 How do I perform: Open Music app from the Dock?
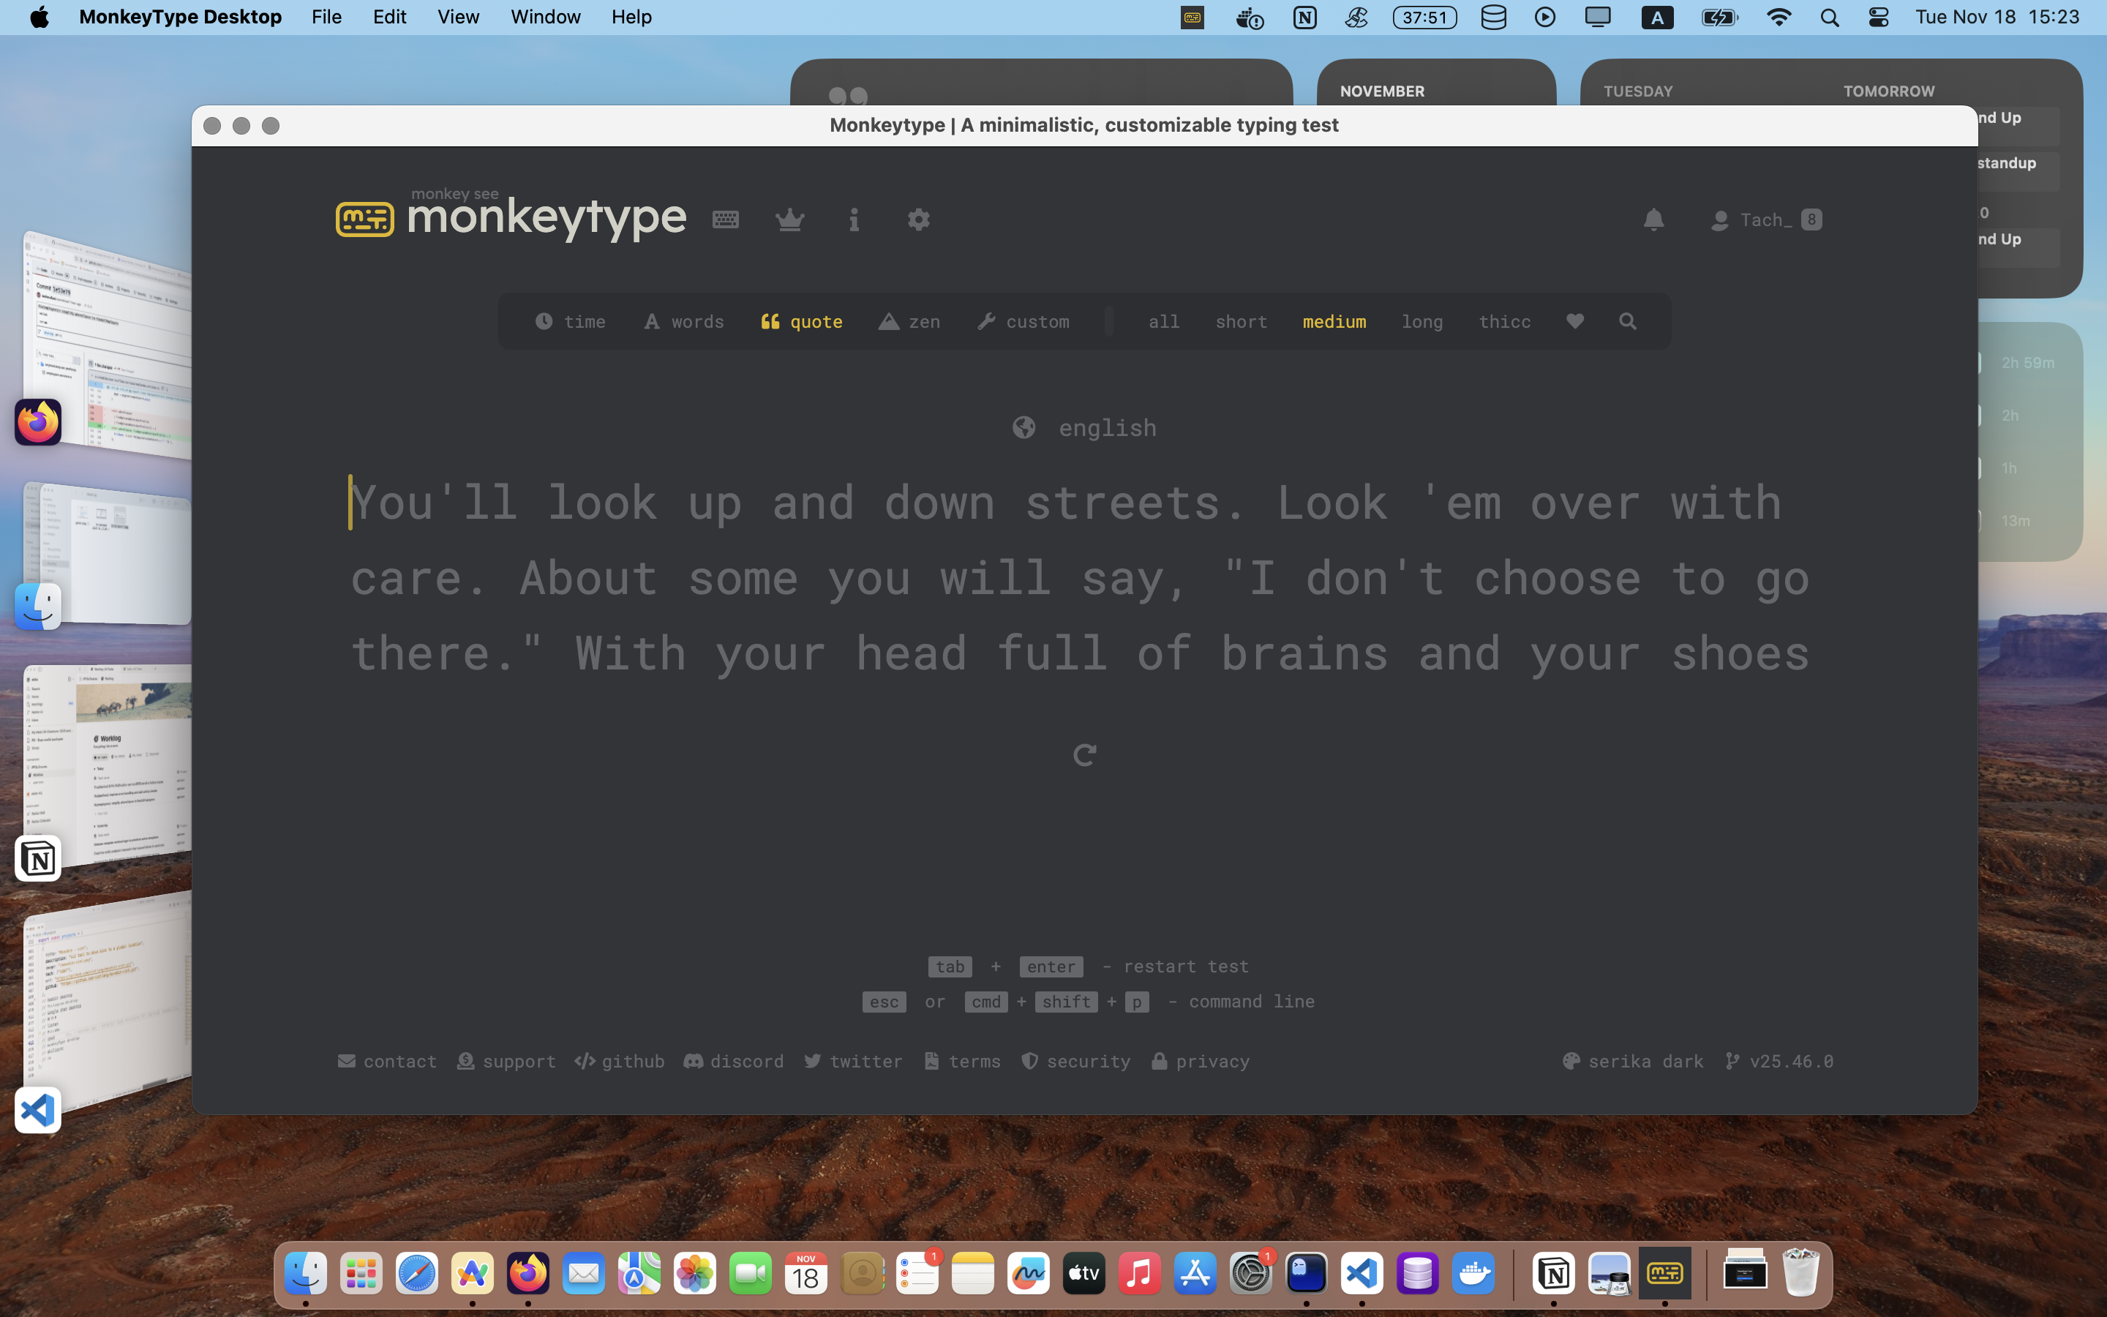coord(1139,1273)
